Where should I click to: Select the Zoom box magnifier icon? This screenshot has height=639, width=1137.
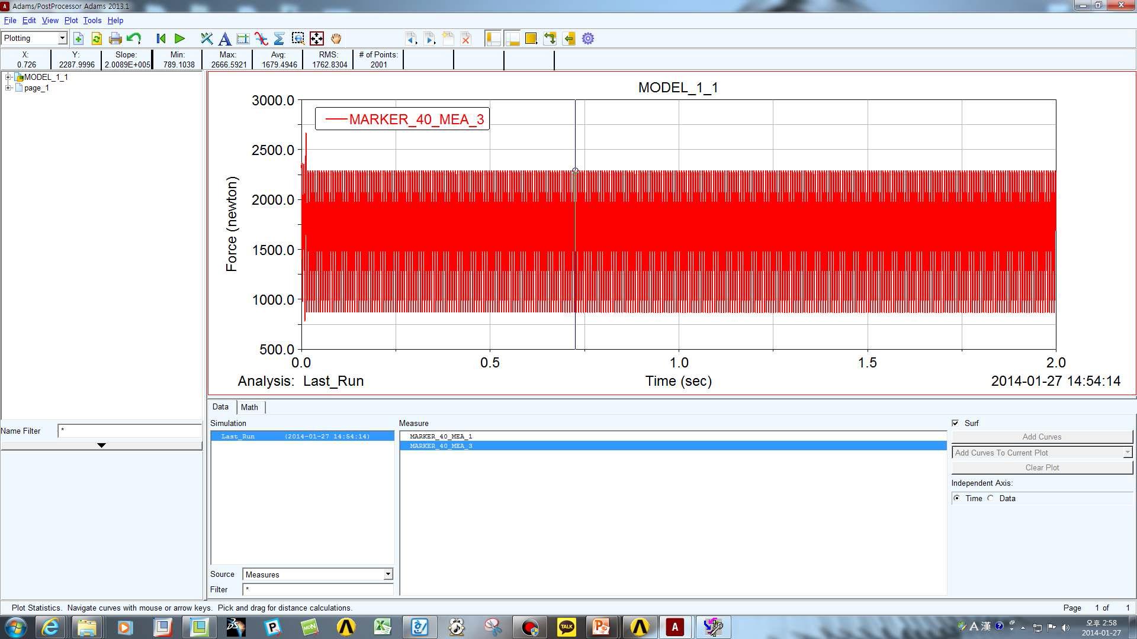point(298,39)
